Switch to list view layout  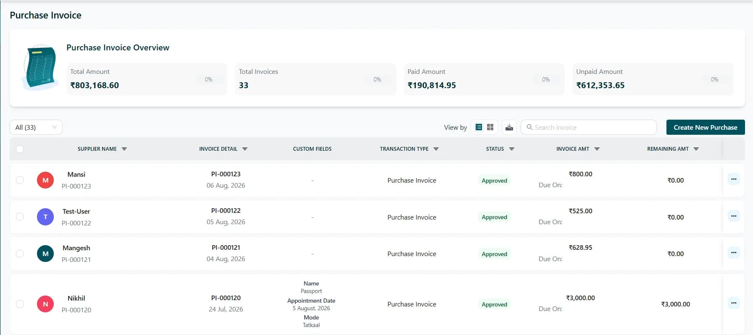pyautogui.click(x=479, y=127)
